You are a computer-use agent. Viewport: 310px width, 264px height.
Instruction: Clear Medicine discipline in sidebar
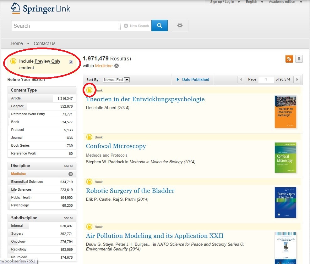pyautogui.click(x=71, y=174)
